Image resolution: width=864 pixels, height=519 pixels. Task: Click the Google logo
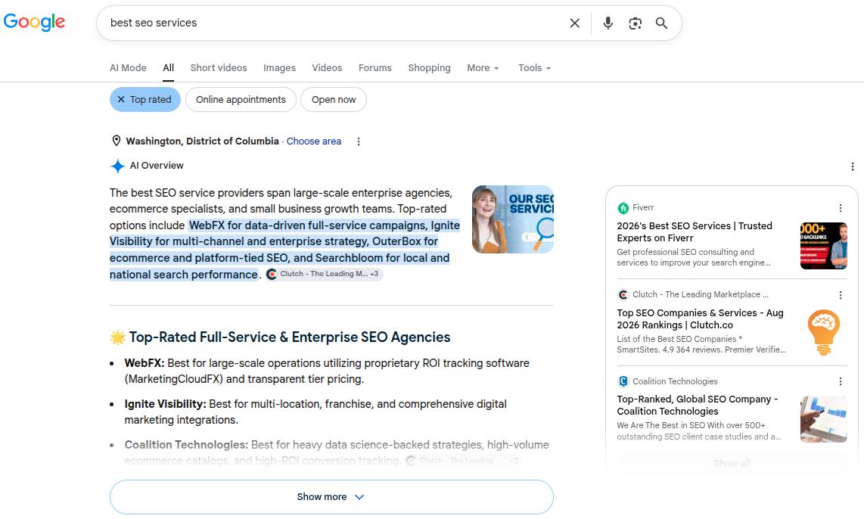pos(34,22)
